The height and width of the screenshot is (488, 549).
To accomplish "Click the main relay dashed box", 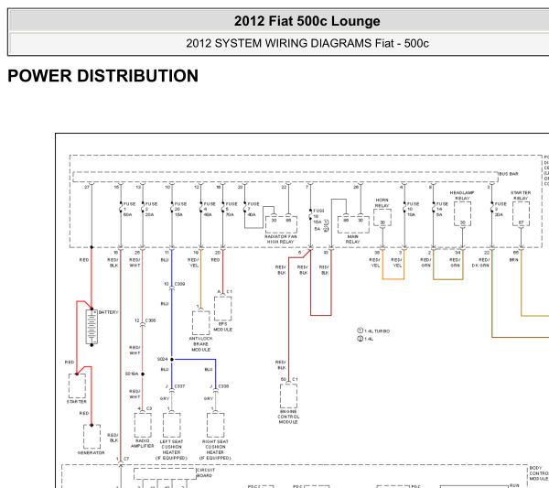I will [353, 224].
